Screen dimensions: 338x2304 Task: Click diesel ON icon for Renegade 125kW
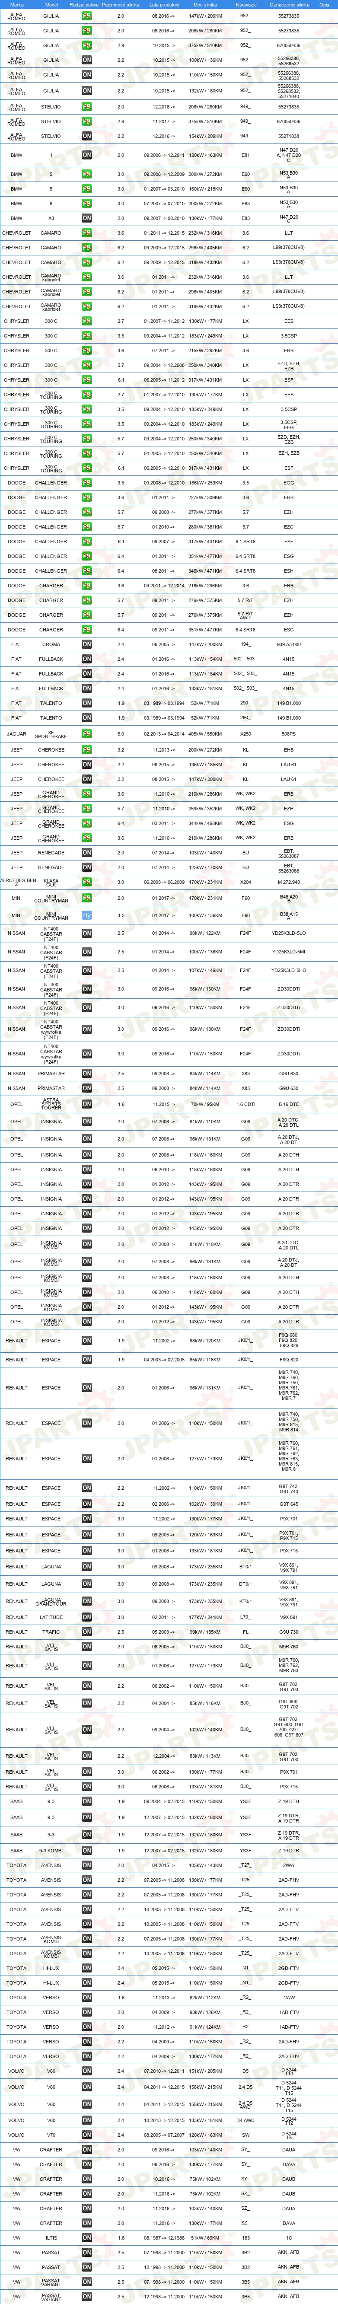point(87,867)
